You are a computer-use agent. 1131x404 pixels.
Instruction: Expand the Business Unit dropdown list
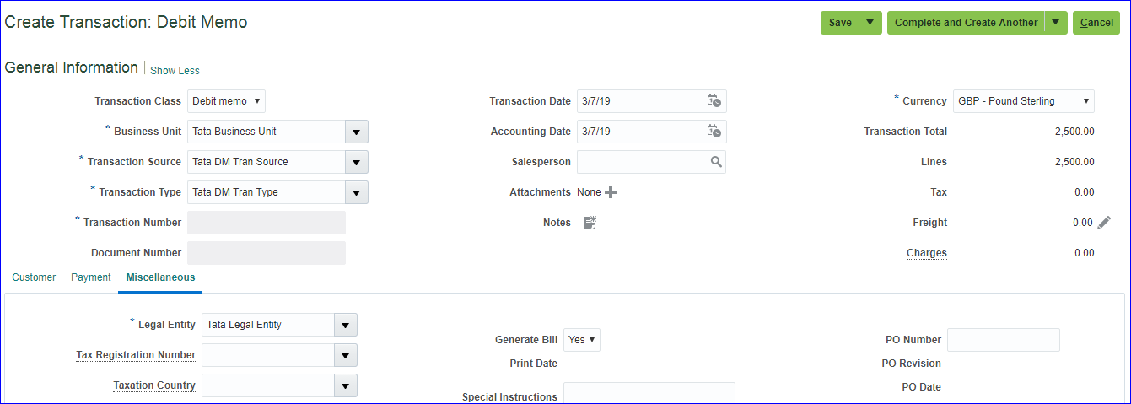356,132
